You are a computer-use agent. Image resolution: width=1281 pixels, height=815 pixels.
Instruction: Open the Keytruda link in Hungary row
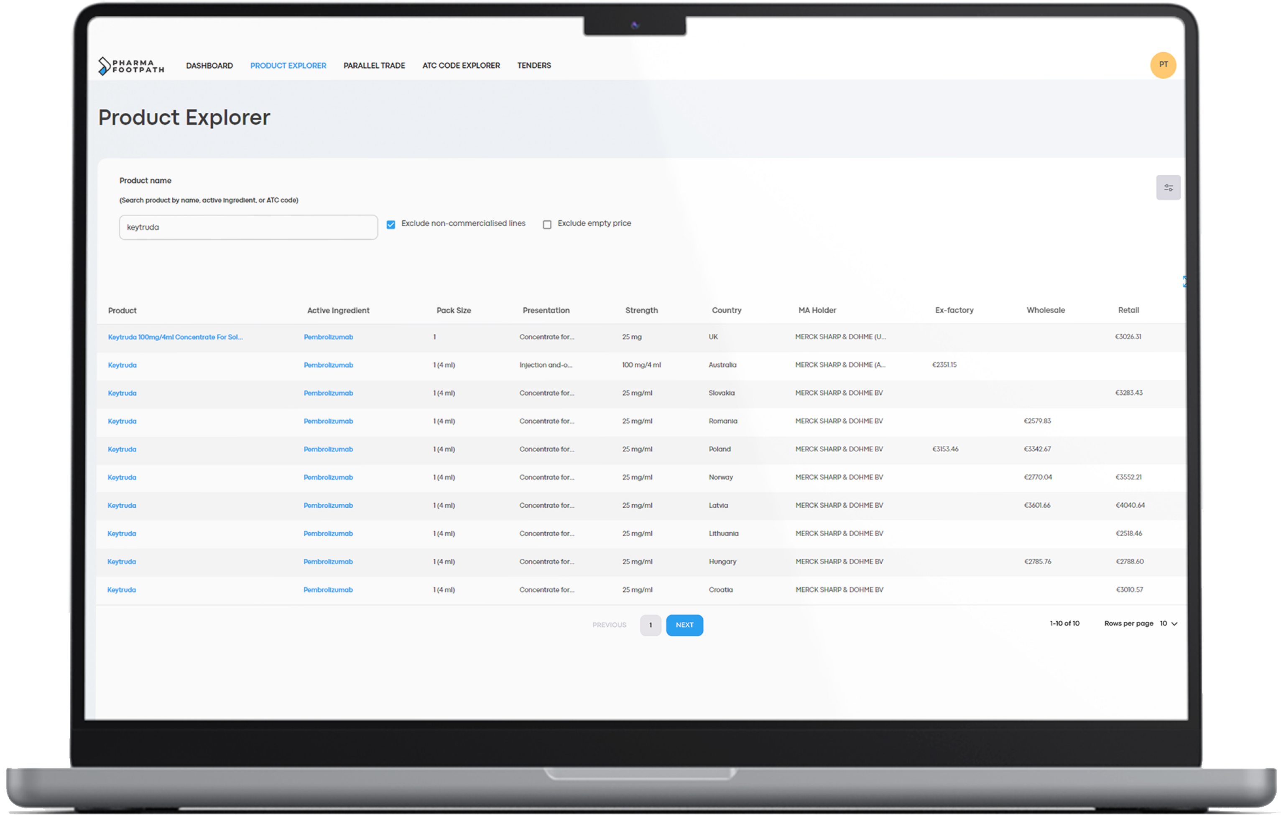[x=122, y=562]
